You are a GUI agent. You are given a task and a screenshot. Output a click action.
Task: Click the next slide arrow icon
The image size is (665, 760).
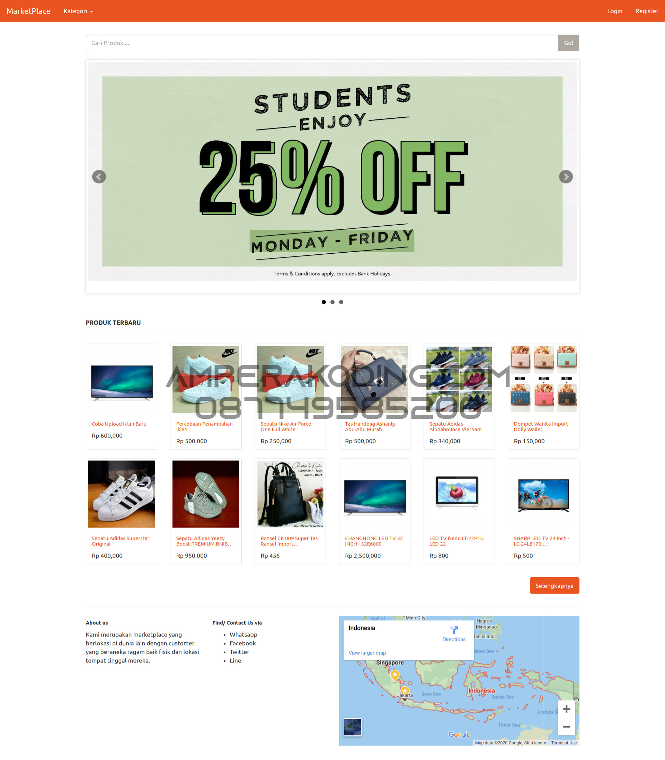566,176
